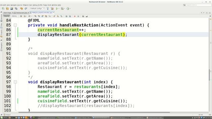Click the Profile Project clock icon

pos(68,9)
